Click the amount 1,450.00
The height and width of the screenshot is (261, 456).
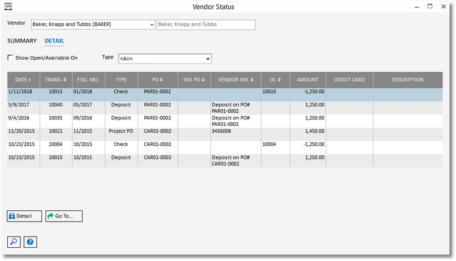click(x=315, y=131)
